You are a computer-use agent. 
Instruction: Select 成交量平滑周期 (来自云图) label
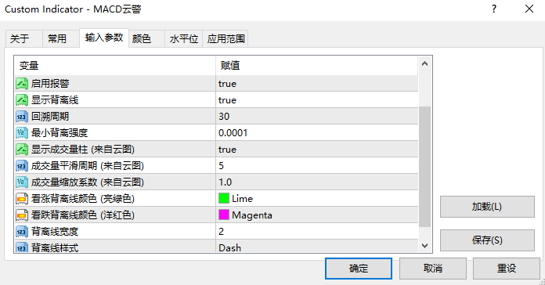coord(87,166)
